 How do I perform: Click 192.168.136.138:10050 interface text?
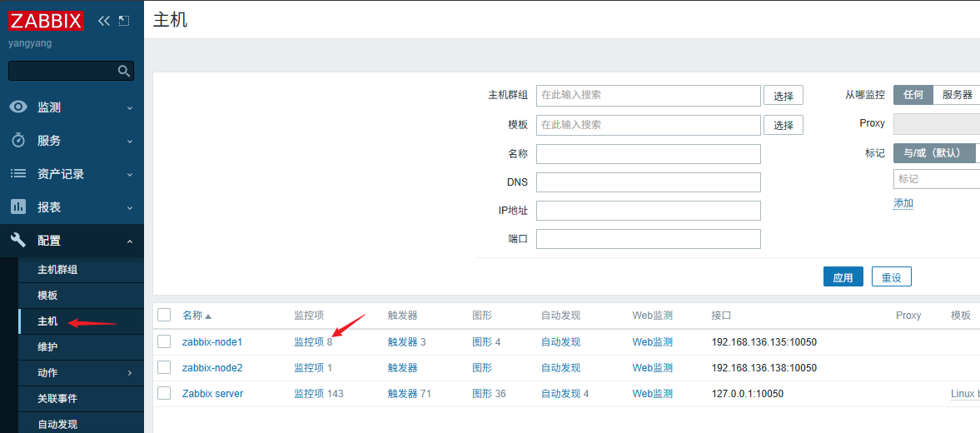point(764,367)
